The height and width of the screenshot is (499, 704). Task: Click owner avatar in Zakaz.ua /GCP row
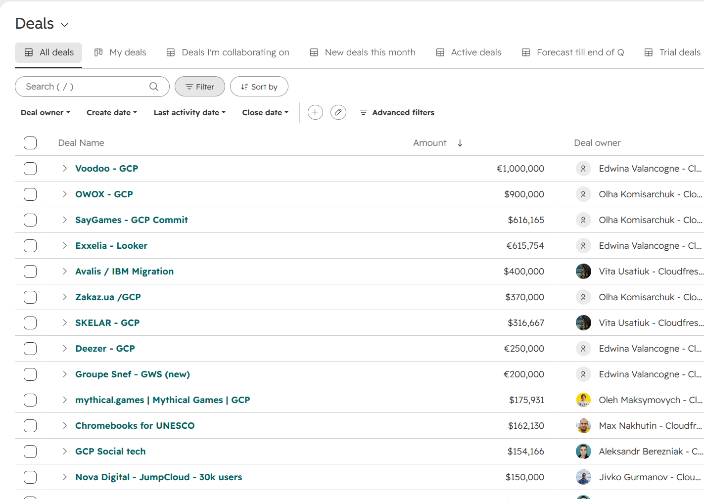pos(583,297)
